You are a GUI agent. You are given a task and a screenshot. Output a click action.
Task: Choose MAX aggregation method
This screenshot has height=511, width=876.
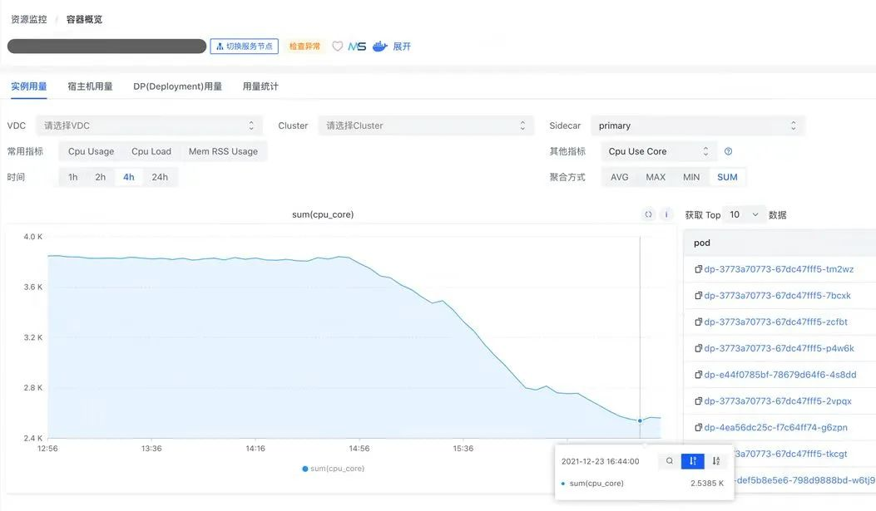(656, 177)
